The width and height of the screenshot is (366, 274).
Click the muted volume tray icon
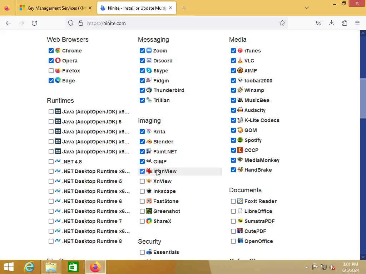click(332, 267)
